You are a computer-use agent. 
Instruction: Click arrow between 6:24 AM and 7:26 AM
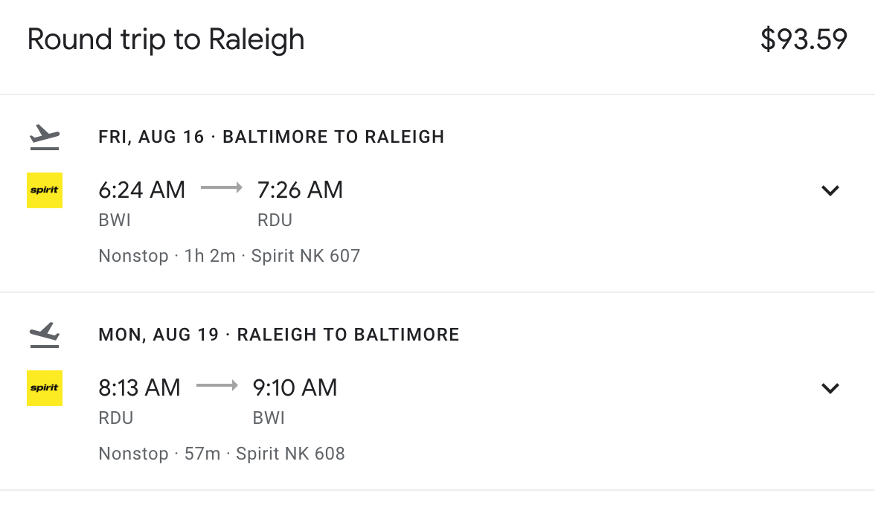click(222, 189)
